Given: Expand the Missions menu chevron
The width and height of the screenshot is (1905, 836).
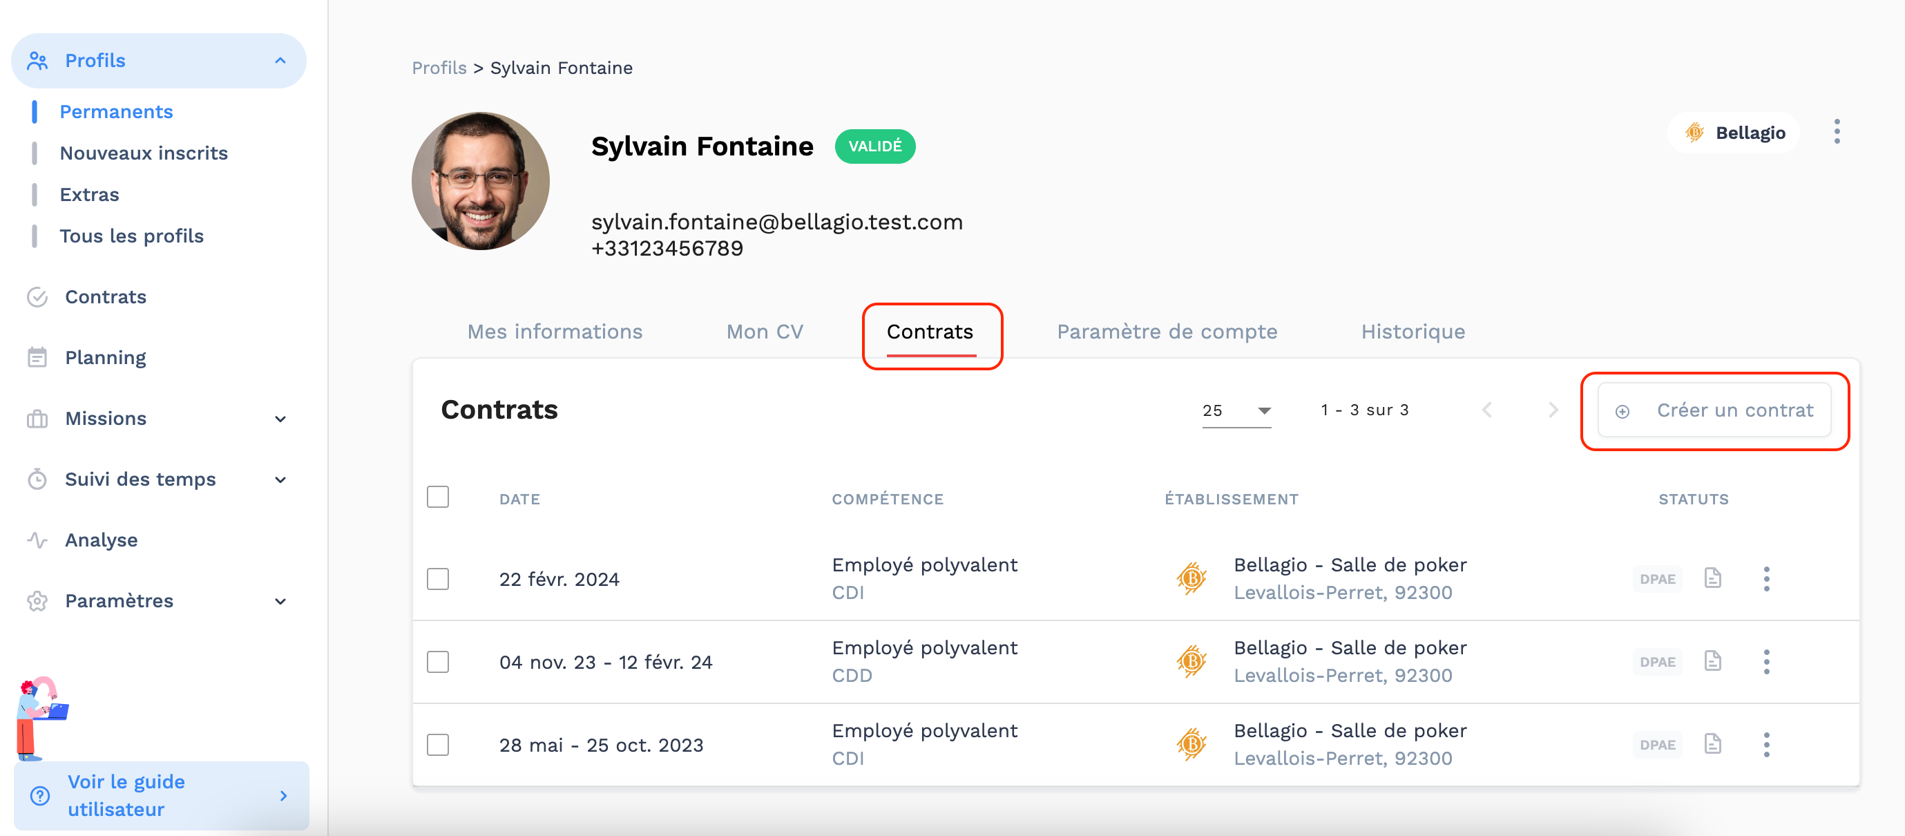Looking at the screenshot, I should click(x=280, y=419).
